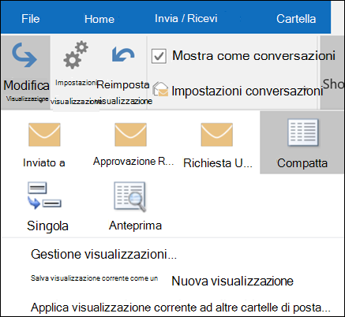The width and height of the screenshot is (345, 317).
Task: Click Salva visualizzazione corrente come un Nuova visualizzazione
Action: point(162,281)
